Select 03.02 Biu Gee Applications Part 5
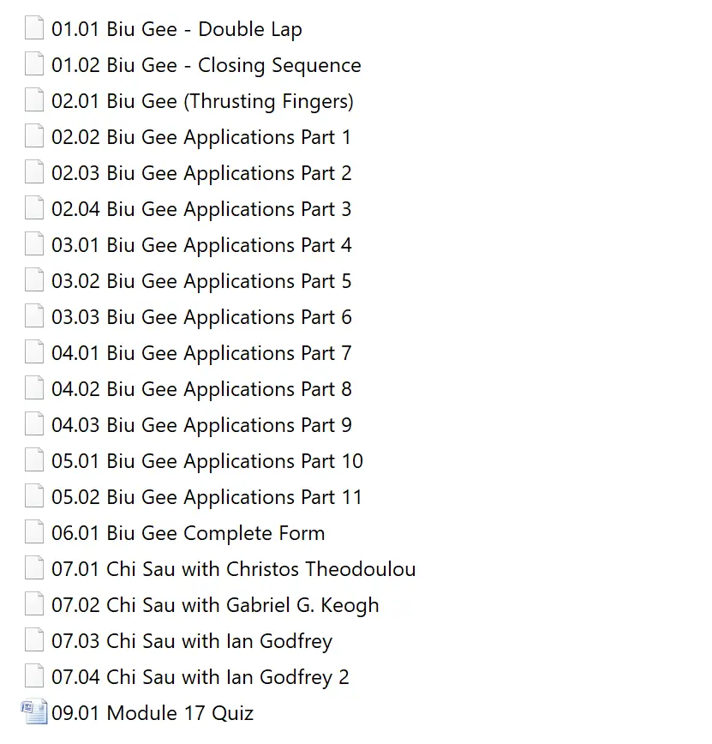The height and width of the screenshot is (744, 712). (x=200, y=281)
